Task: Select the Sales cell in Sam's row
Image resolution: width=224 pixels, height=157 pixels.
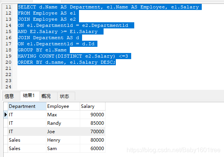Action: [x=27, y=149]
